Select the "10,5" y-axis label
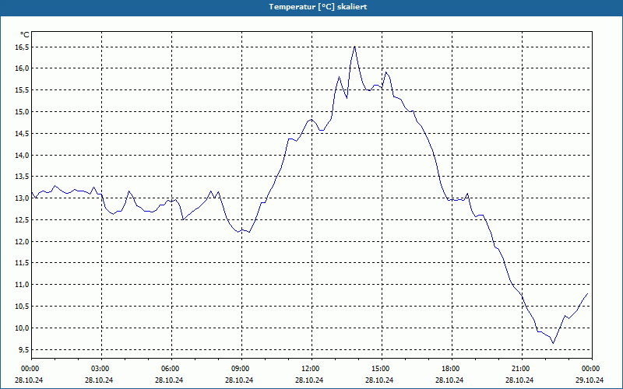The width and height of the screenshot is (623, 389). [23, 306]
